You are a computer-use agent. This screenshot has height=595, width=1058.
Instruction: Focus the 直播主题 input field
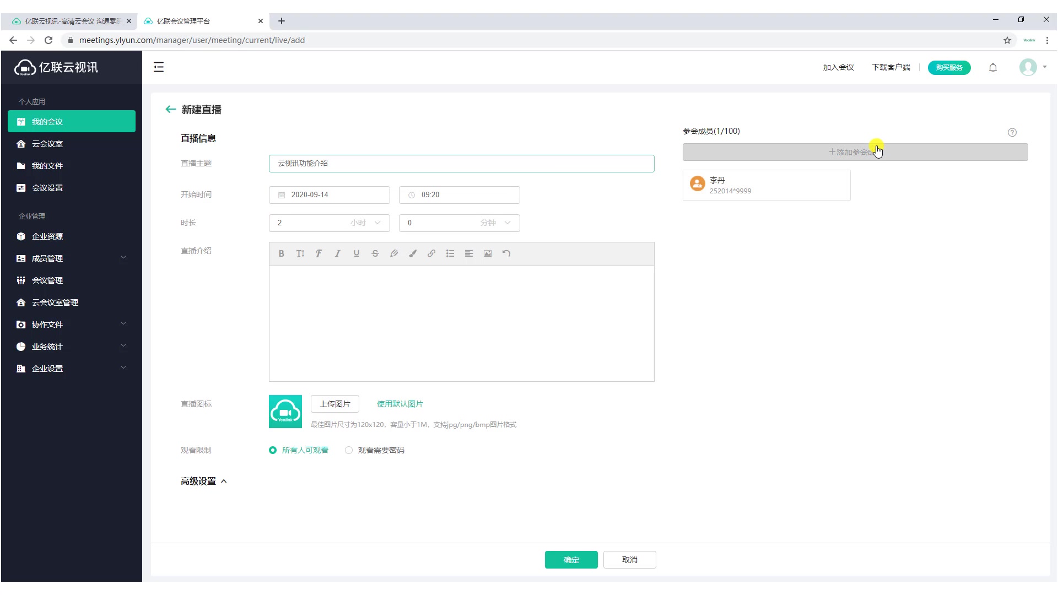point(461,163)
